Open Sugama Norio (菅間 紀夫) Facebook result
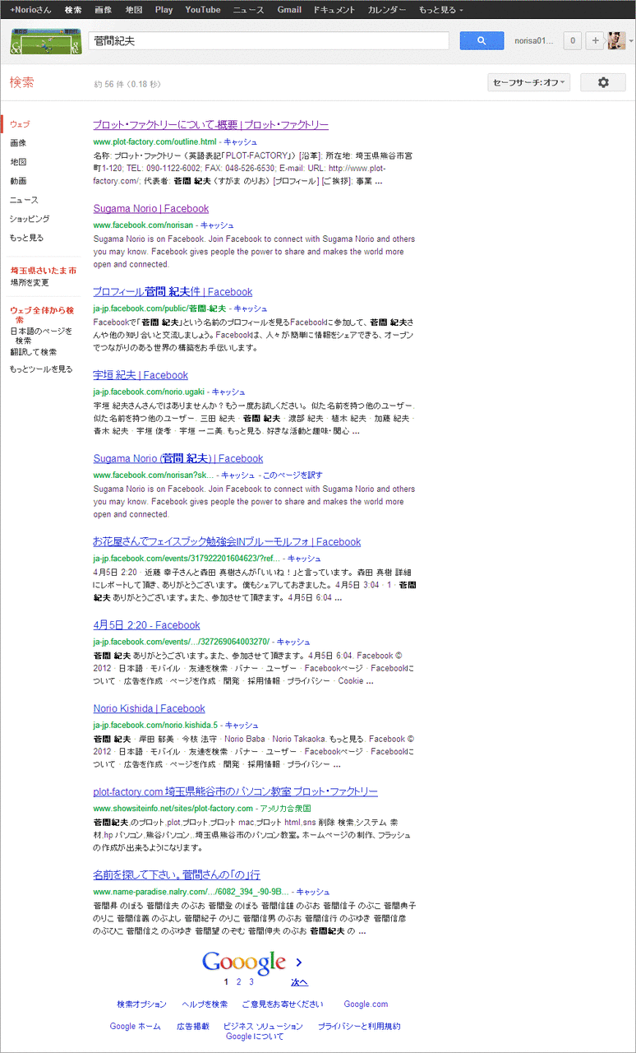Screen dimensions: 636x1053 (x=178, y=458)
